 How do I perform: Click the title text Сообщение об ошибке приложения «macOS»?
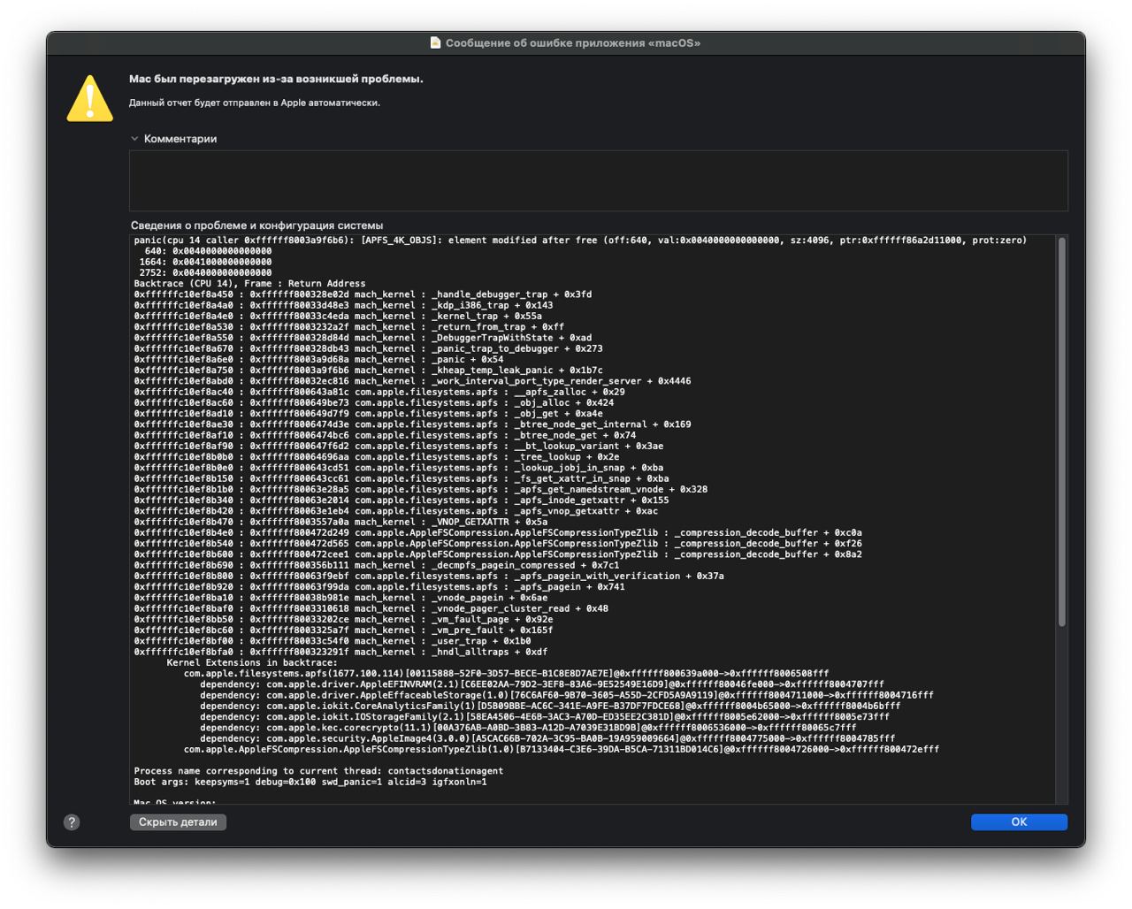click(573, 42)
